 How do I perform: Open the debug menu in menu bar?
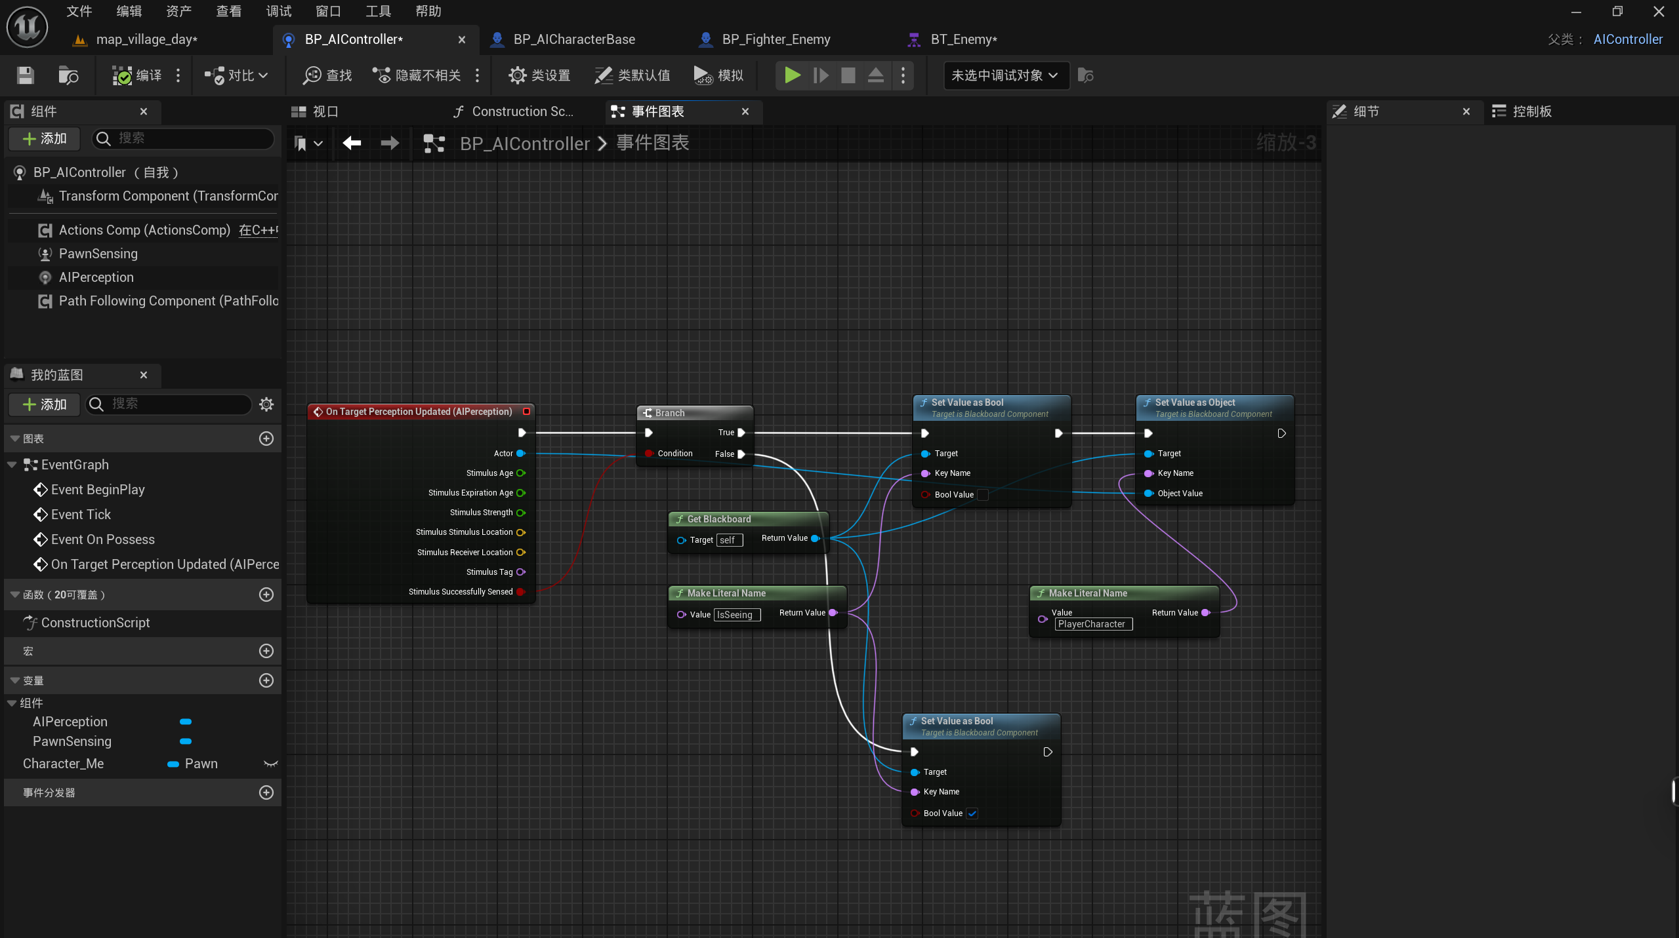(278, 11)
